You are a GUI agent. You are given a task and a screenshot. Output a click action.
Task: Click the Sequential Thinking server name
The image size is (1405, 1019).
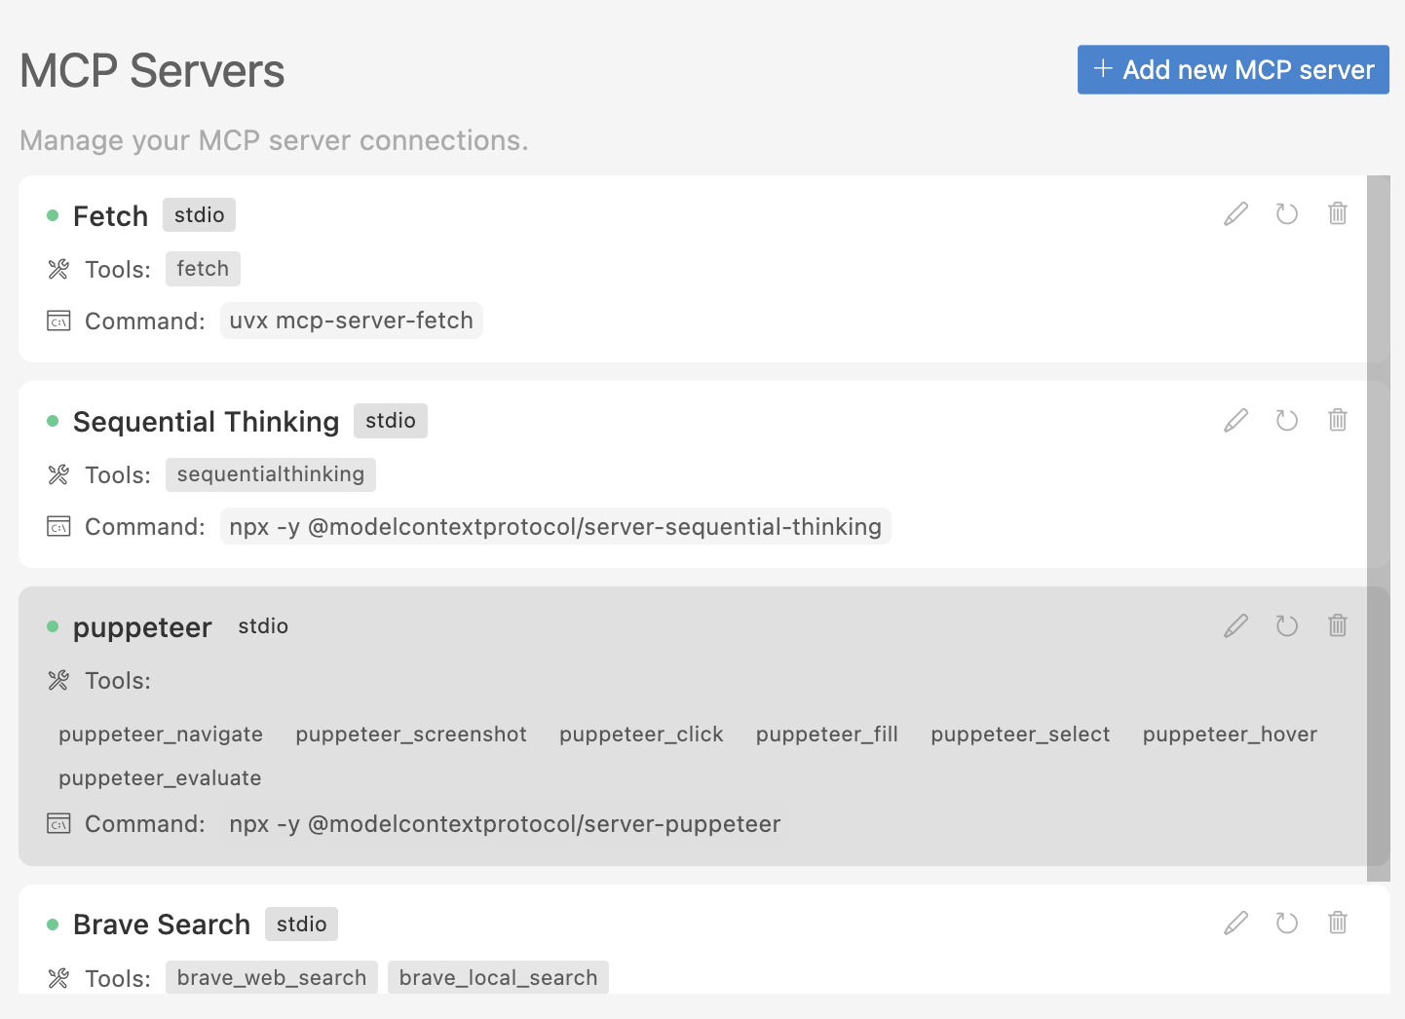point(206,421)
